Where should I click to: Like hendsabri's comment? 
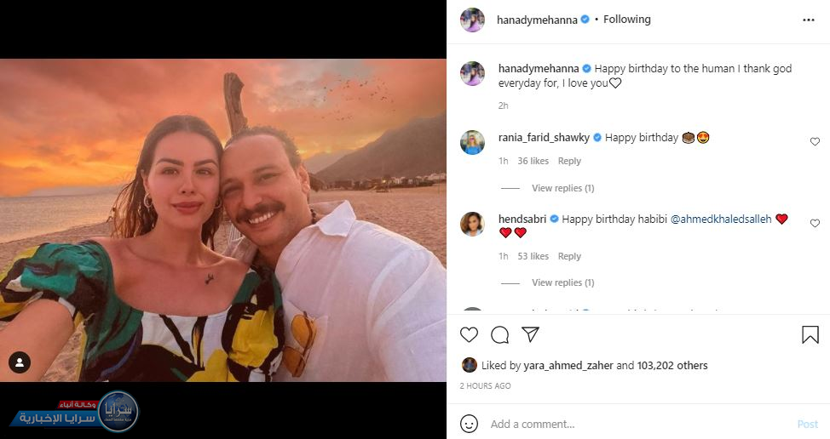click(815, 224)
